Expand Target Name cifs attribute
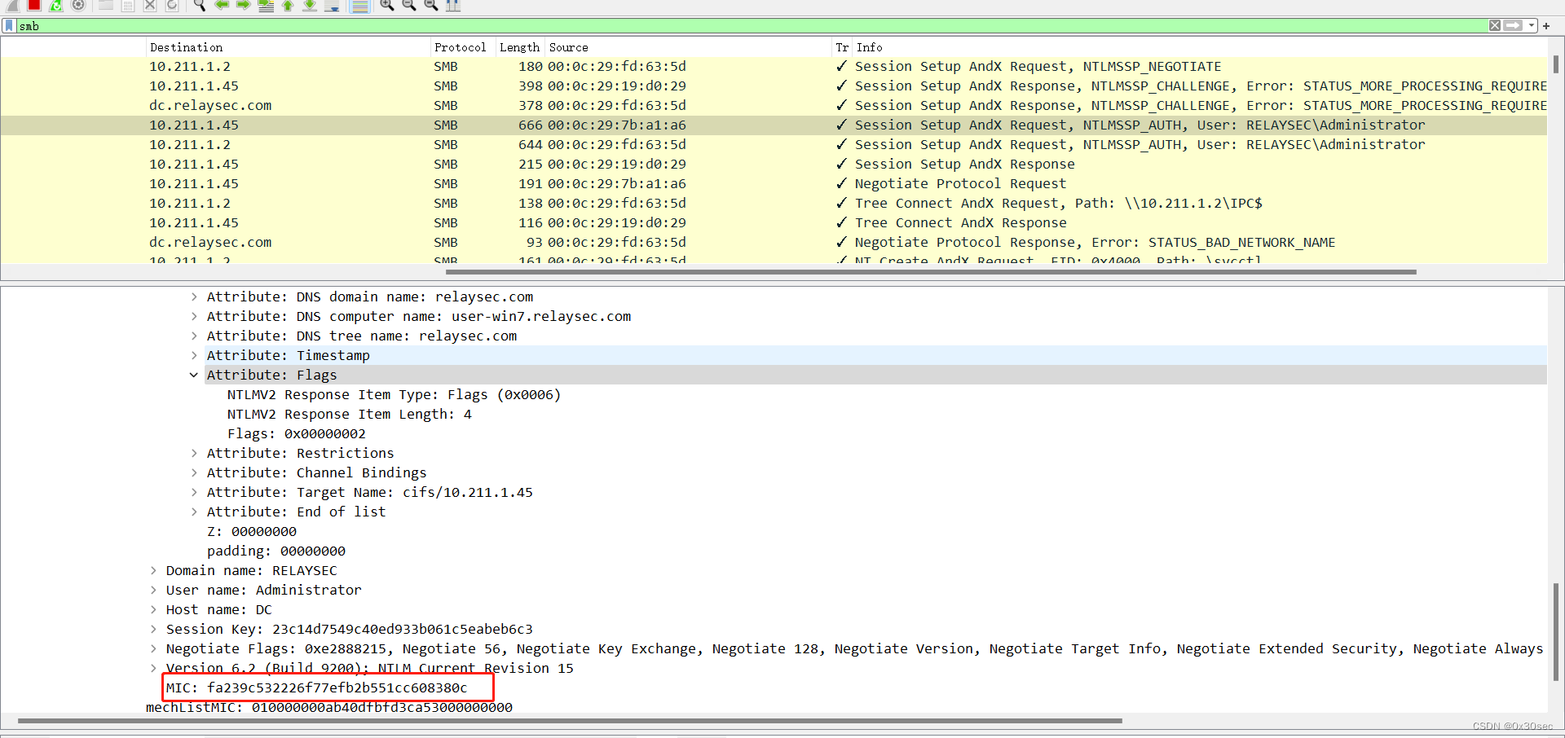1565x738 pixels. (194, 493)
